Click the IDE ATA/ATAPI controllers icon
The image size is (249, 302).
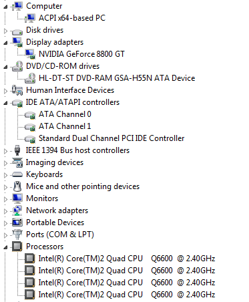pos(17,103)
